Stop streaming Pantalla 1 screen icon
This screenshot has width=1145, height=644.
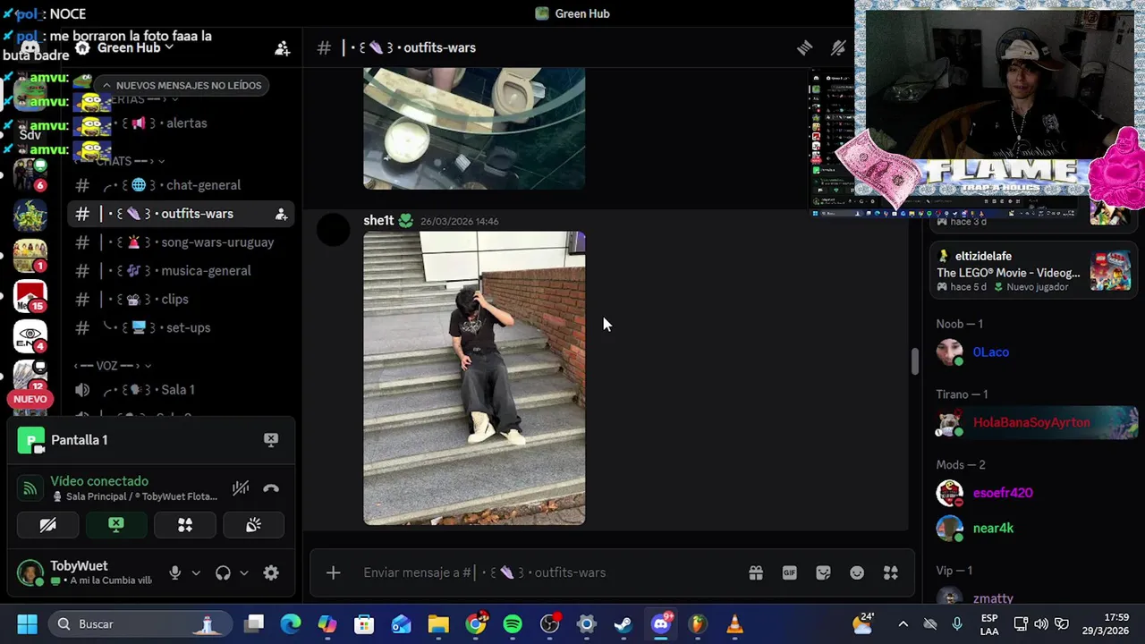tap(271, 439)
